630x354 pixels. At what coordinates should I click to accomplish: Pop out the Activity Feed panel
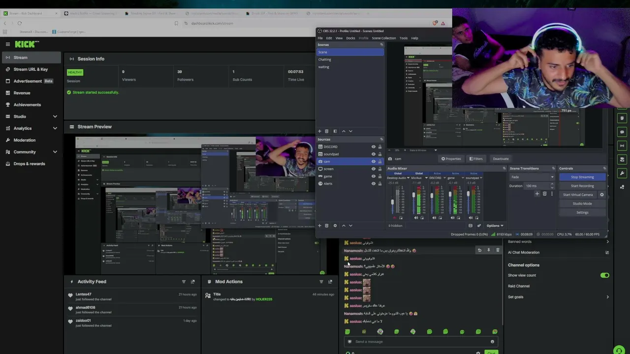tap(192, 282)
